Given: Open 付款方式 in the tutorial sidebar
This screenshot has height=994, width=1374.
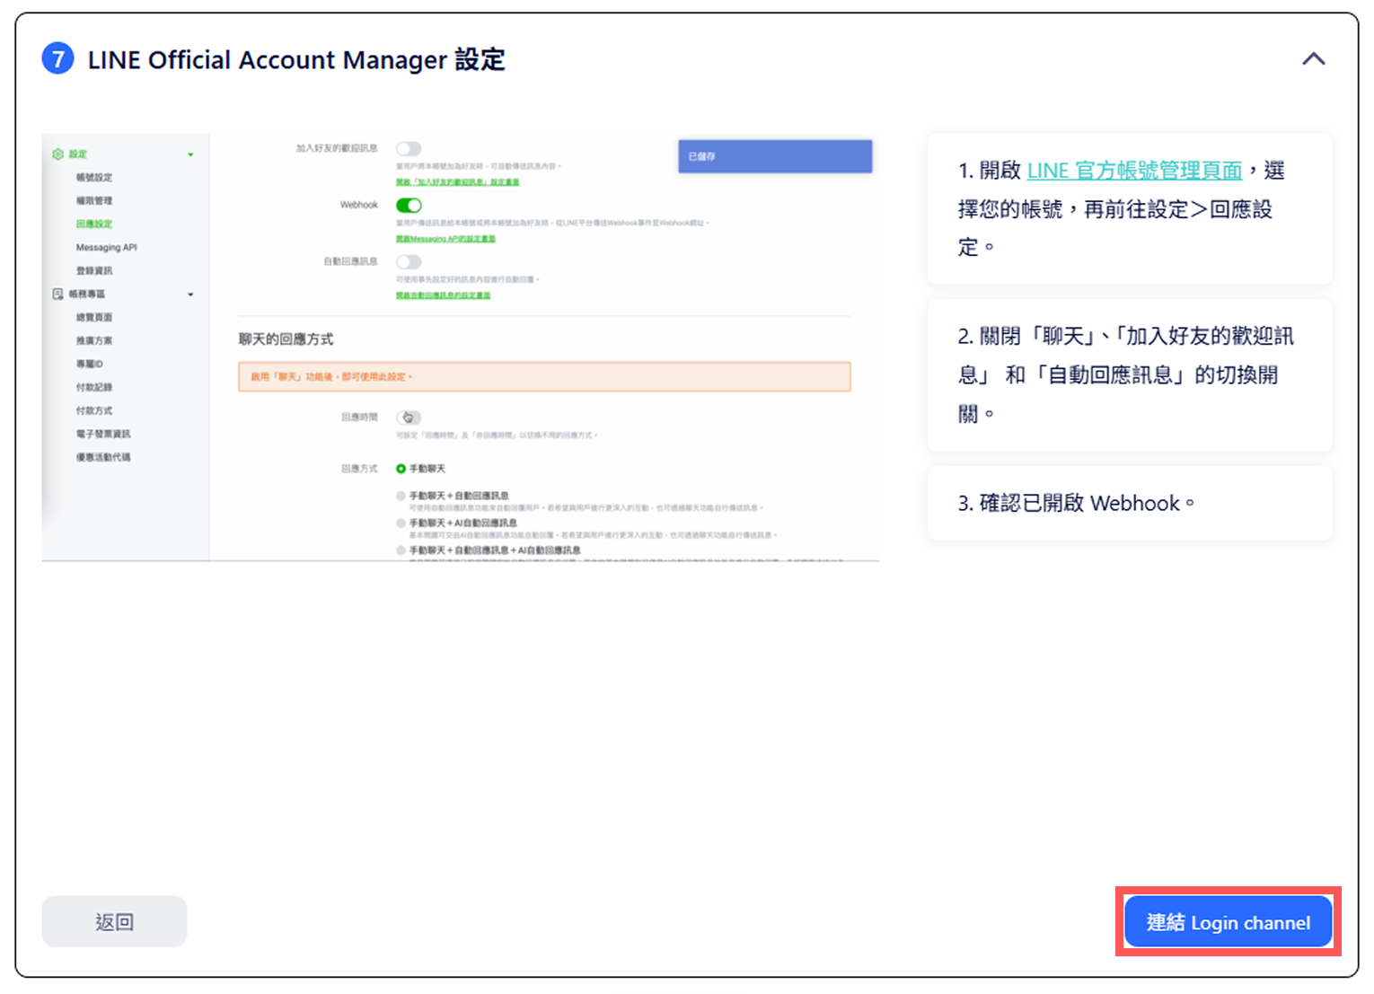Looking at the screenshot, I should click(x=94, y=410).
